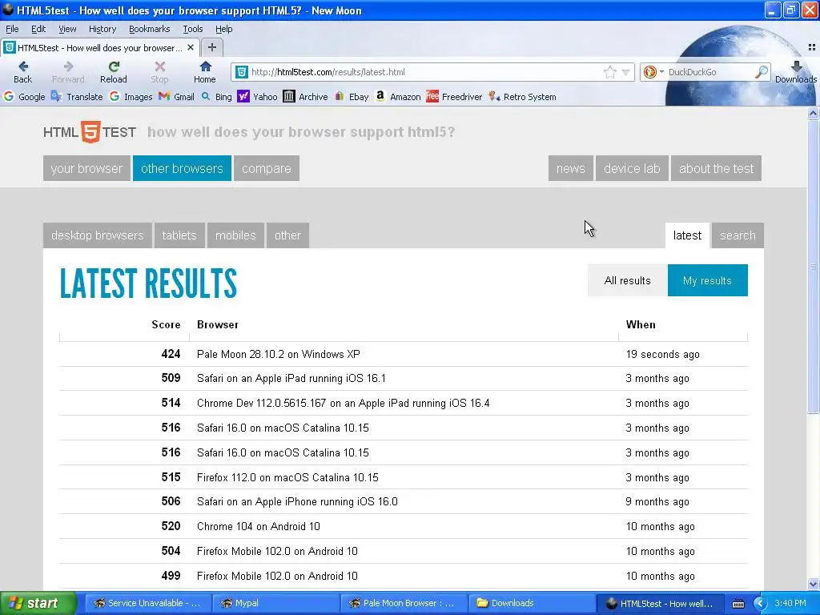Open the Bookmarks menu
Screen dimensions: 820x615
click(x=149, y=29)
